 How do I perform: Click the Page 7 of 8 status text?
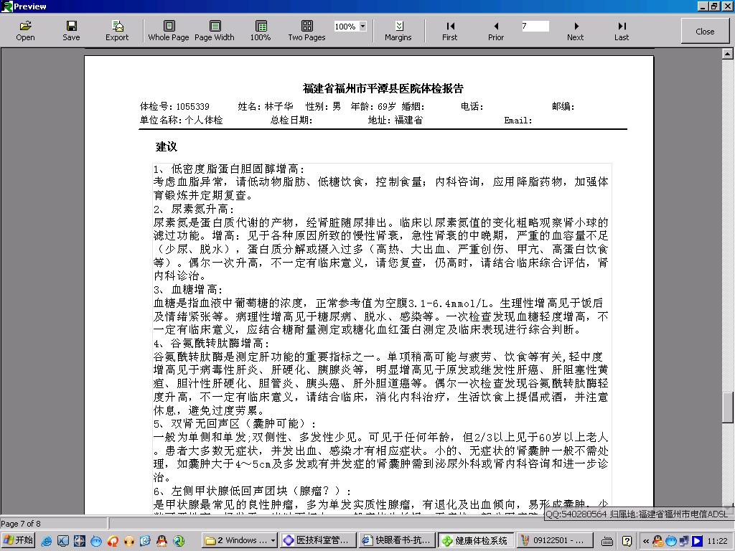[x=21, y=523]
